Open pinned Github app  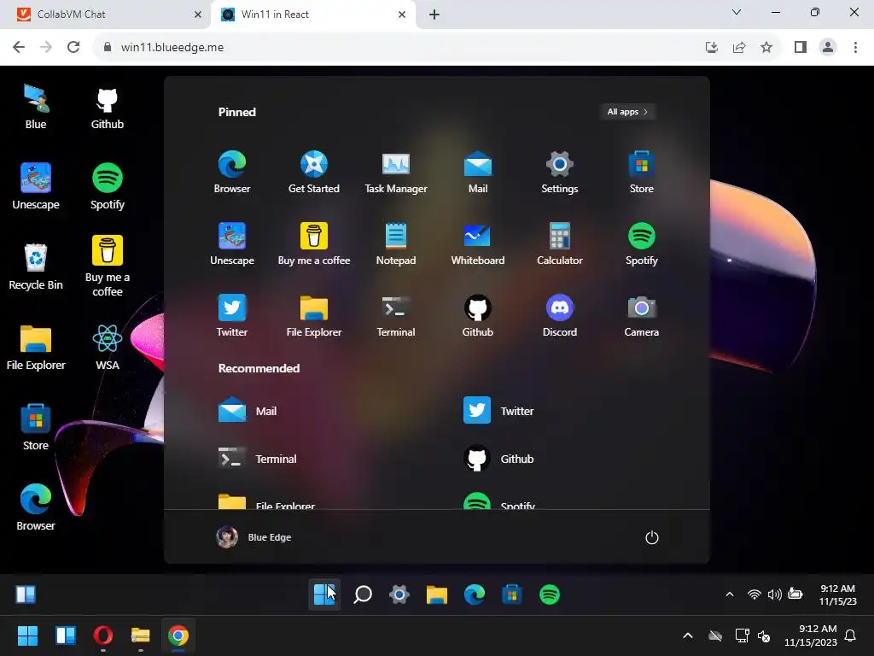(478, 315)
